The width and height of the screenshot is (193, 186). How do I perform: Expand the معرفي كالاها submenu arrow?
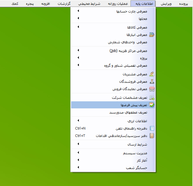pos(78,27)
